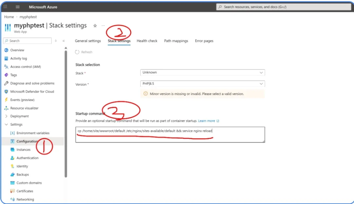The height and width of the screenshot is (204, 354).
Task: Click the Events (preview) lightning icon
Action: point(6,100)
